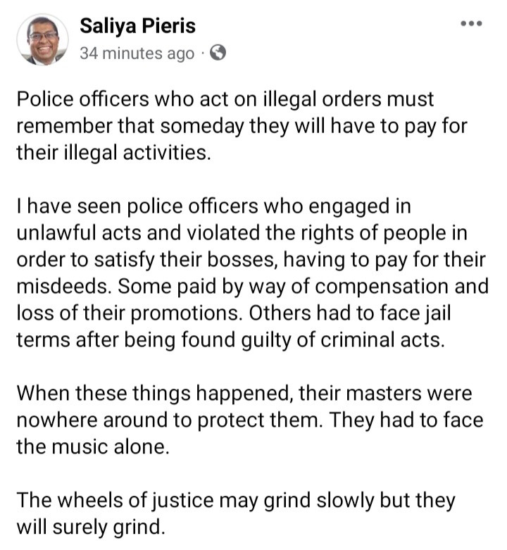Click the word 'misdeeds' in the post
The width and height of the screenshot is (507, 550).
(63, 286)
